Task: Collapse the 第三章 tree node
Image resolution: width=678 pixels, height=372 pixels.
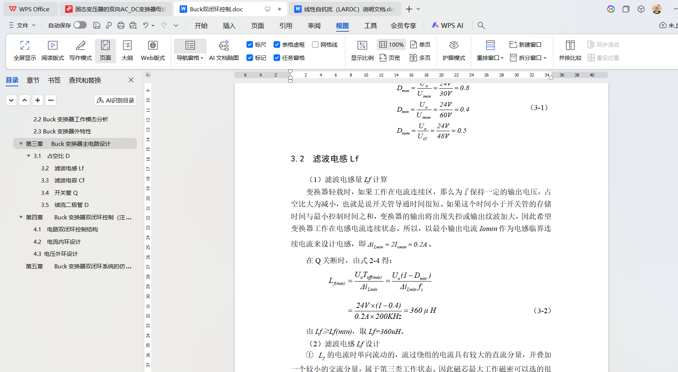Action: coord(21,144)
